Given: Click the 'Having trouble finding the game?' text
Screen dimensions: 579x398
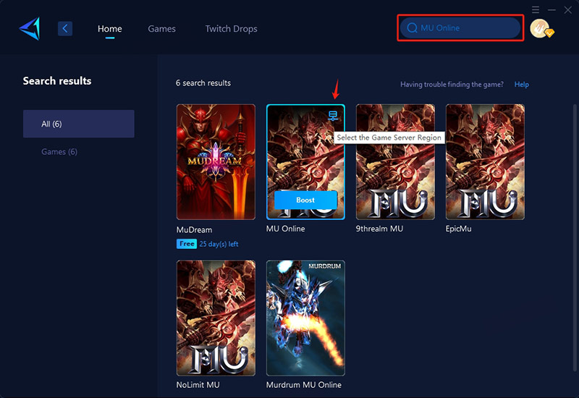Looking at the screenshot, I should pos(452,85).
